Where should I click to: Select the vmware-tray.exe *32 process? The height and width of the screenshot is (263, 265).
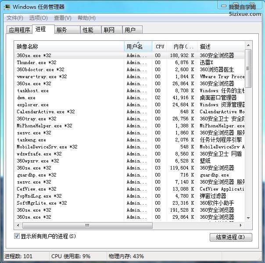[129, 76]
